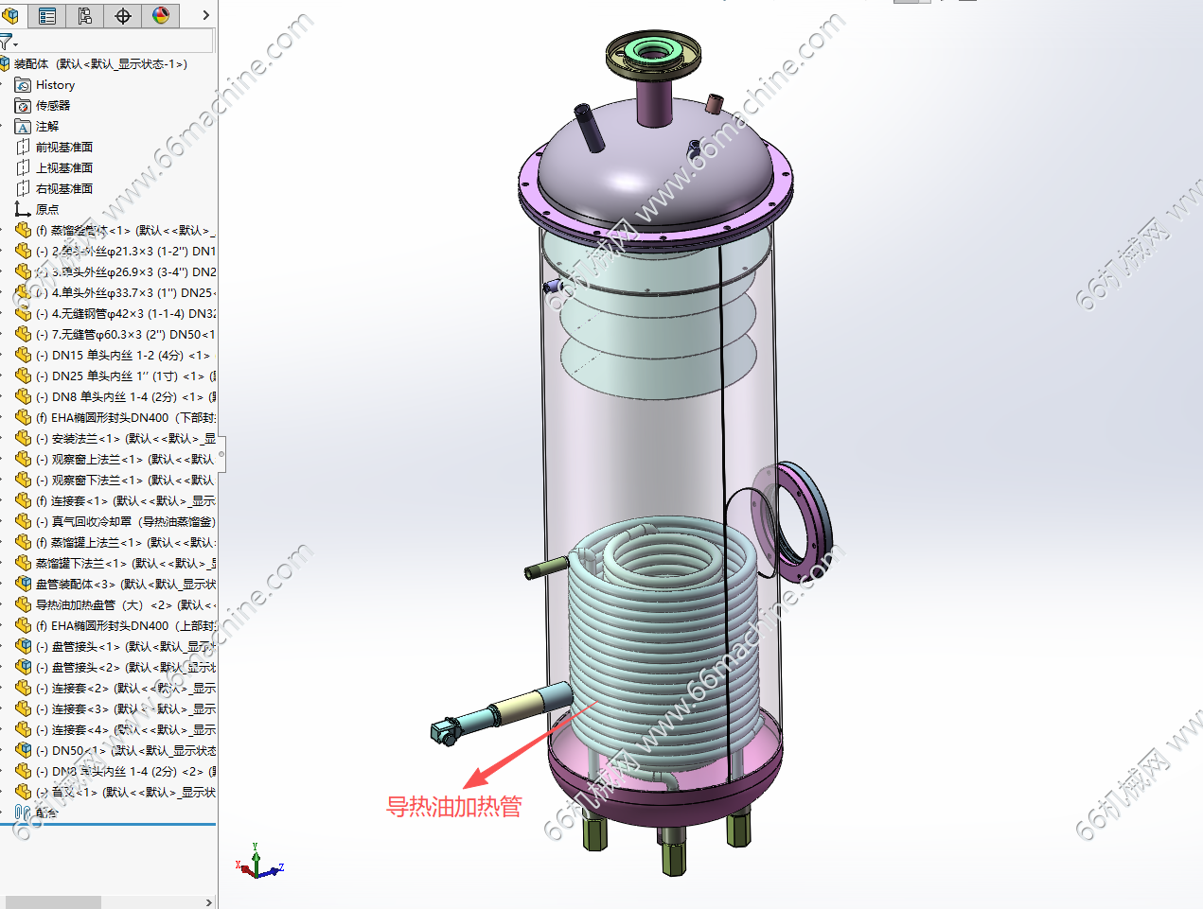Click the red 导热油加热管 annotation label

tap(453, 807)
